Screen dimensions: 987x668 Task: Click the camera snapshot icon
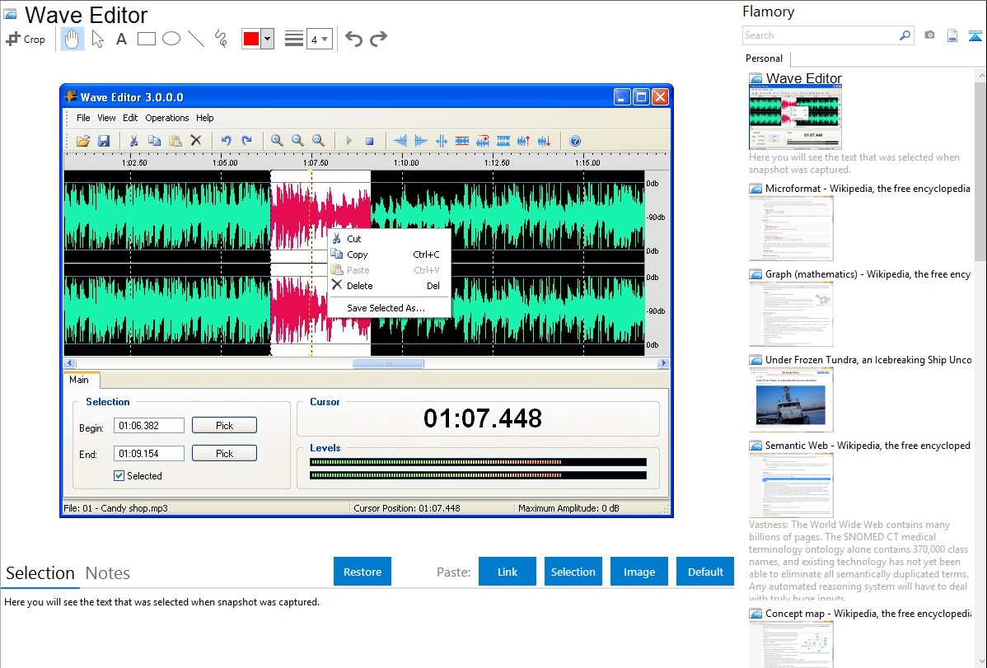[929, 35]
